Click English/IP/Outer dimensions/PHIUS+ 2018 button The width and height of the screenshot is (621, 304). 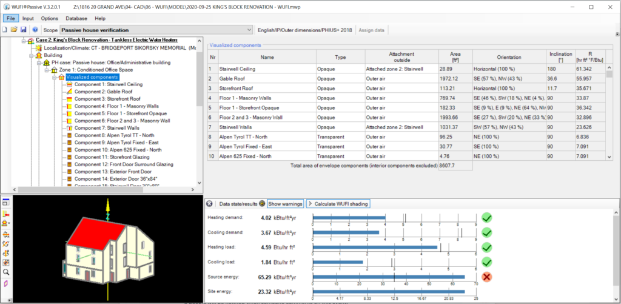[x=305, y=30]
